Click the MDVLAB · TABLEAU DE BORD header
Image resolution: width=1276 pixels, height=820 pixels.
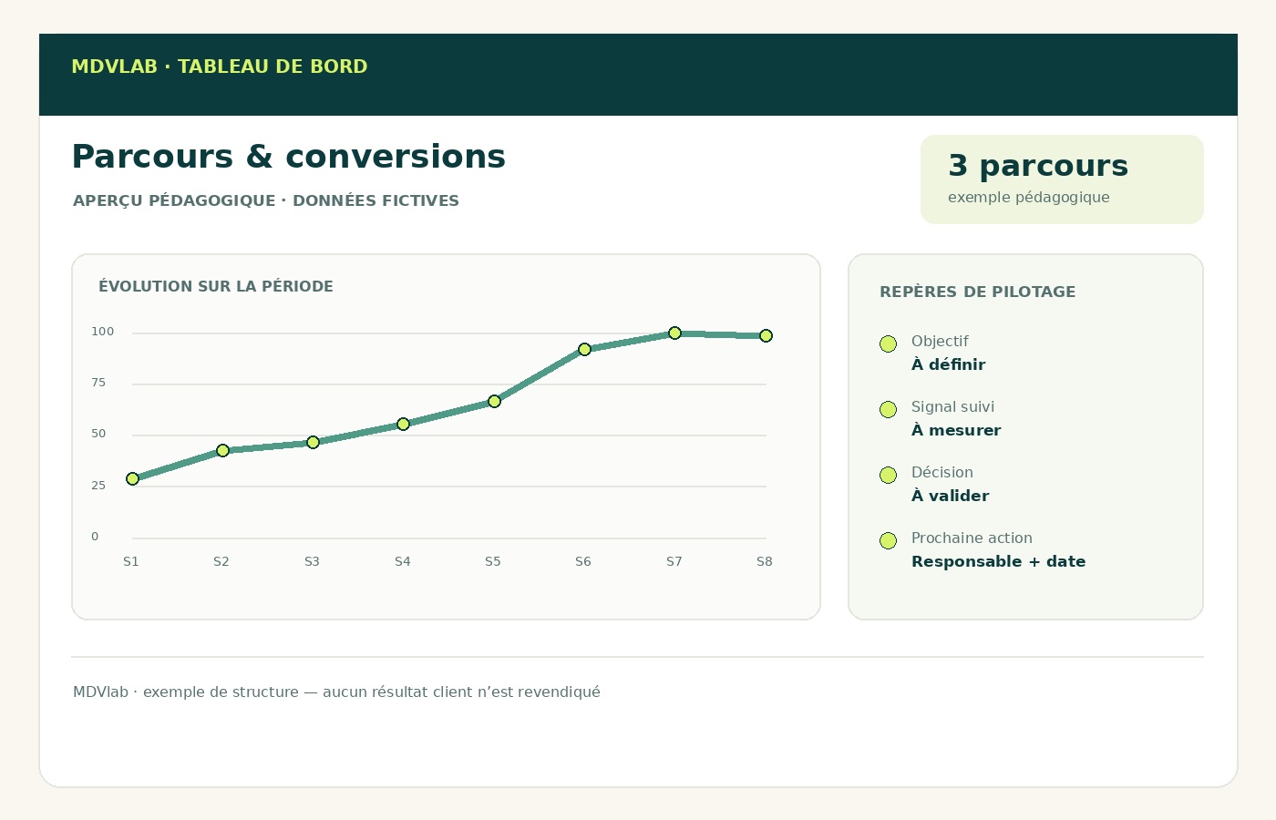(x=220, y=67)
